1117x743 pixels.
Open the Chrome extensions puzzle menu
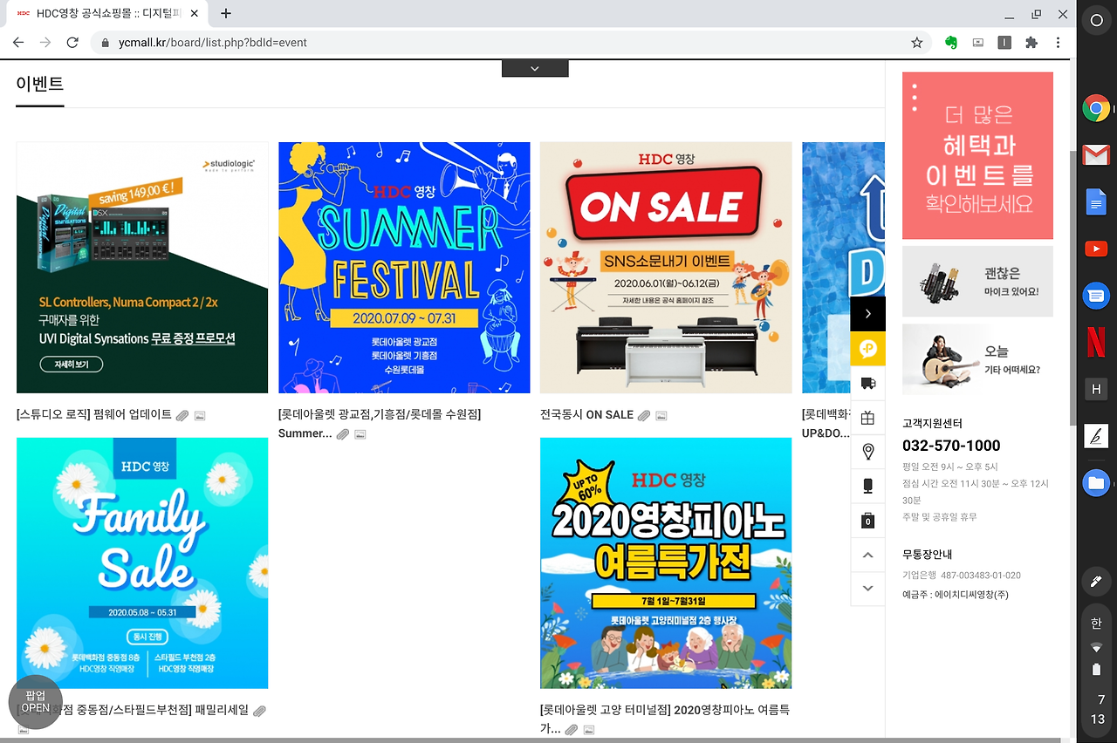1031,42
